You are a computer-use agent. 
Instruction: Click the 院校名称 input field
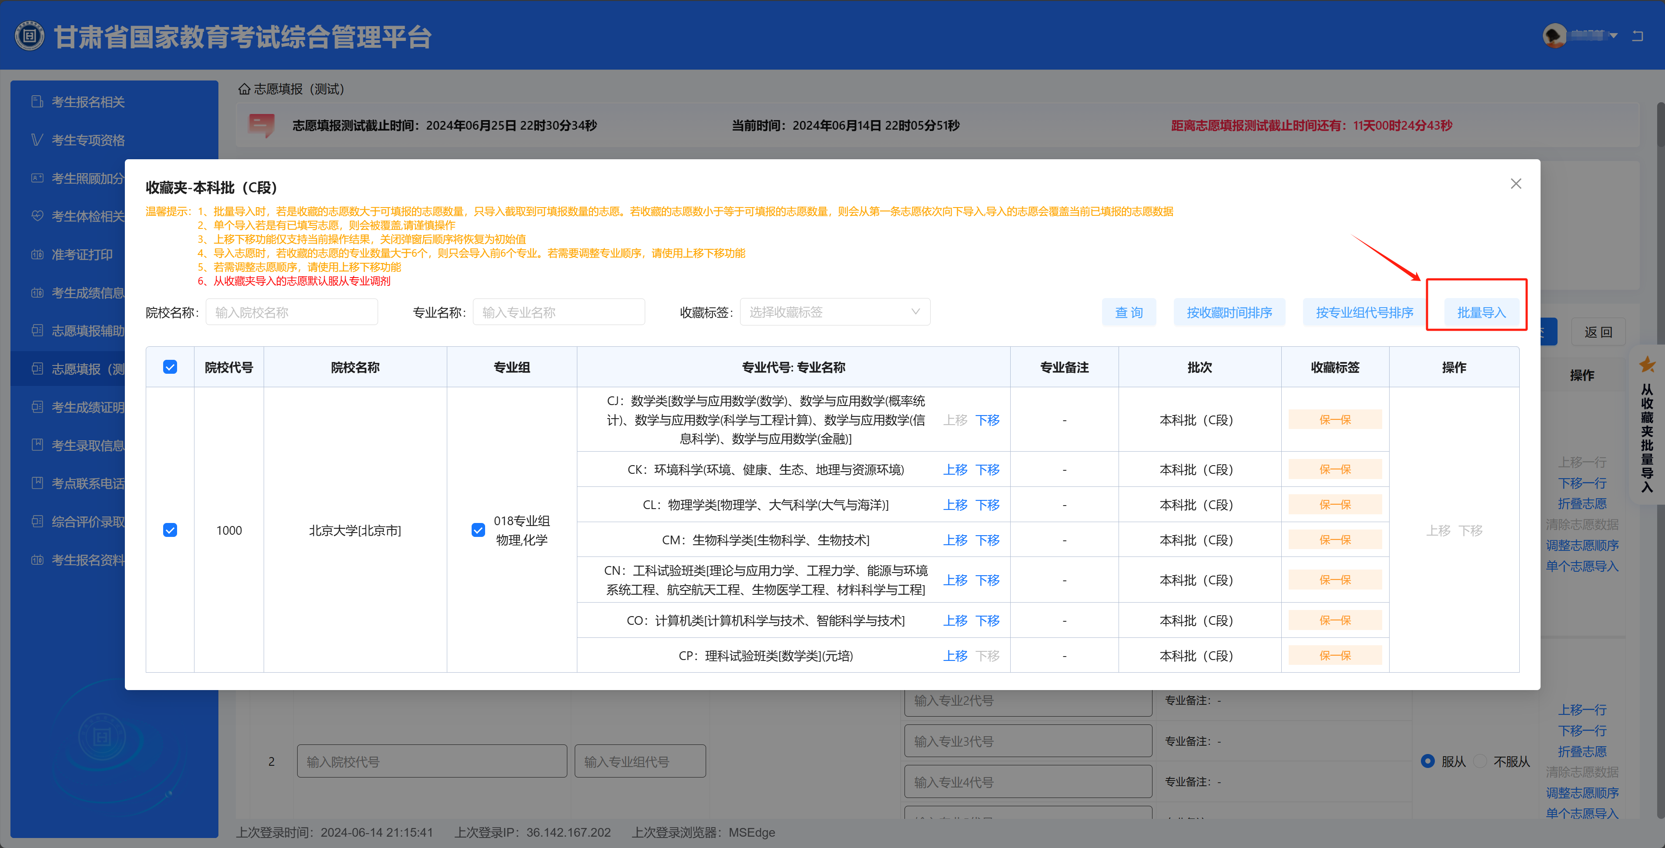click(x=291, y=312)
